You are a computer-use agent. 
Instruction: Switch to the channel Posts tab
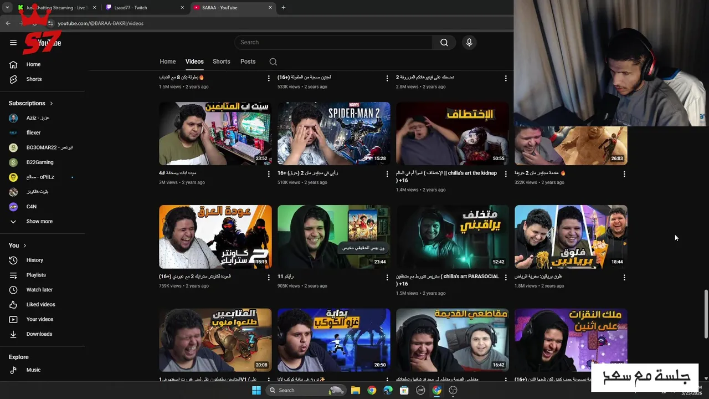point(248,62)
